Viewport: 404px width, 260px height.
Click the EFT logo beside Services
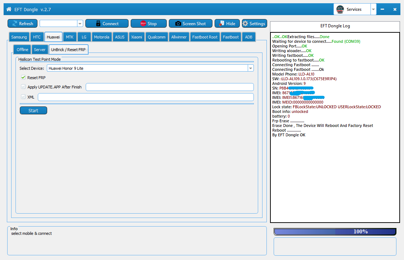pos(340,9)
